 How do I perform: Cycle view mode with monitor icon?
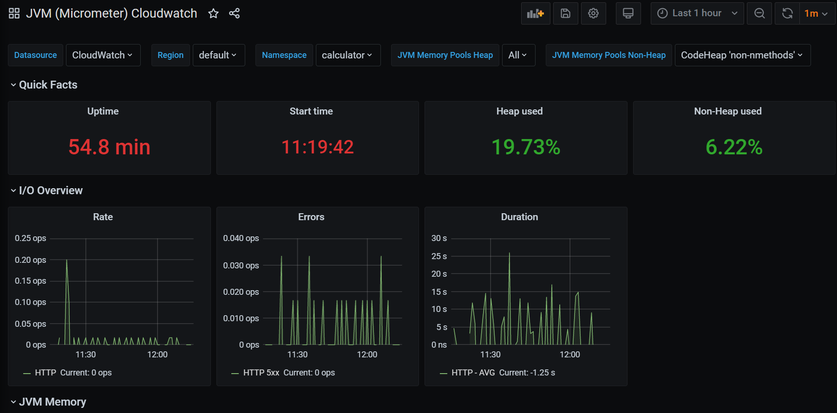[628, 13]
